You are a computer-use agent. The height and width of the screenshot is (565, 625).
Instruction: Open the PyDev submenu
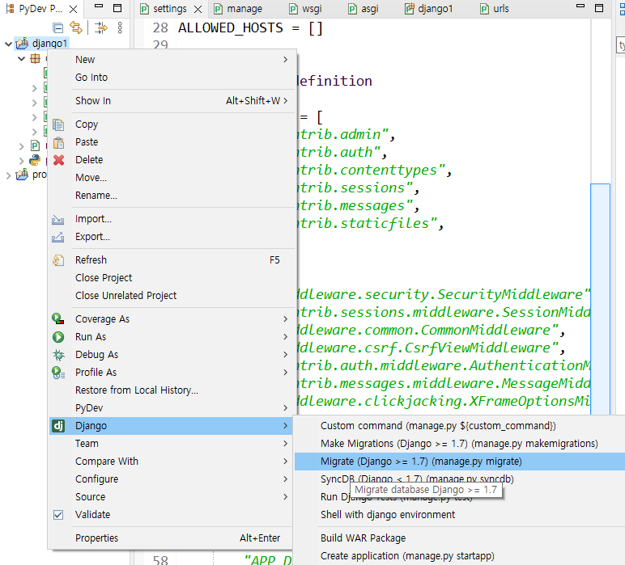[x=172, y=408]
